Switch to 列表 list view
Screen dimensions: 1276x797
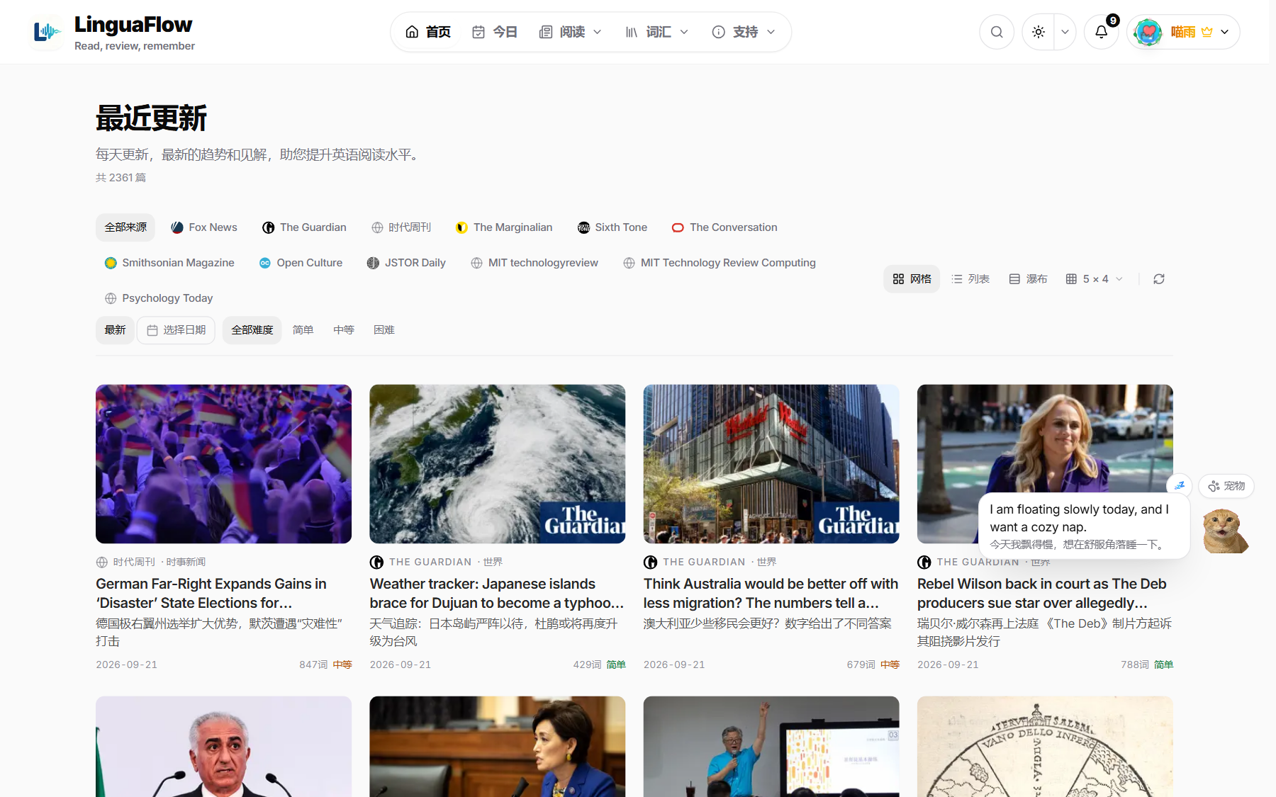pos(970,279)
